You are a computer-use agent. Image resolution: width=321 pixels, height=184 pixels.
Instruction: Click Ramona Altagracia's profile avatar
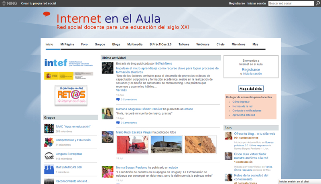coord(108,113)
